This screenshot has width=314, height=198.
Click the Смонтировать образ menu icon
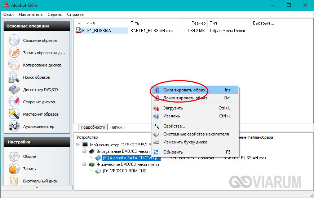pos(156,90)
